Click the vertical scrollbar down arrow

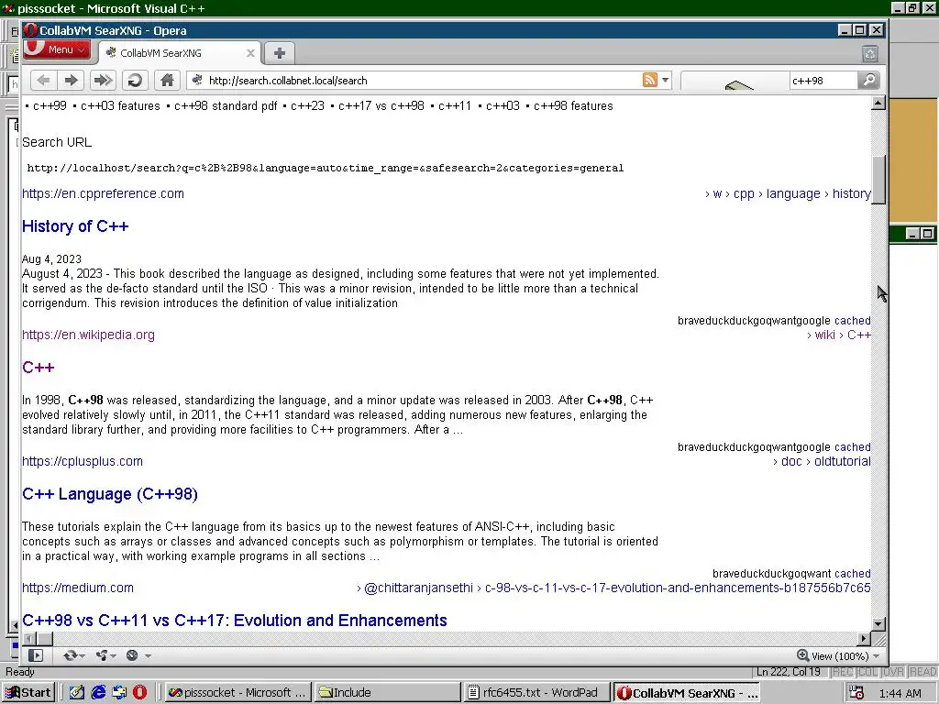(x=878, y=623)
